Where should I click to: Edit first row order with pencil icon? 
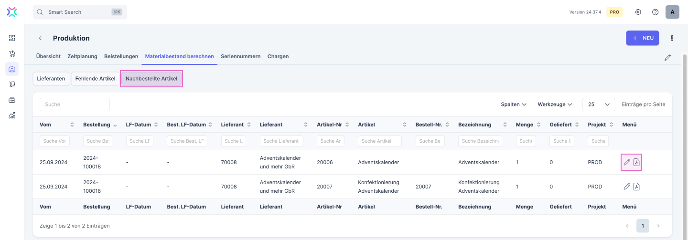[627, 162]
